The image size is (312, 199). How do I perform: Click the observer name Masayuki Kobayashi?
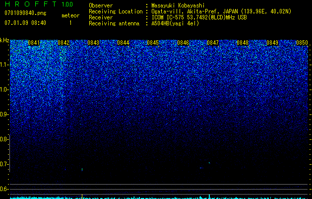(178, 5)
